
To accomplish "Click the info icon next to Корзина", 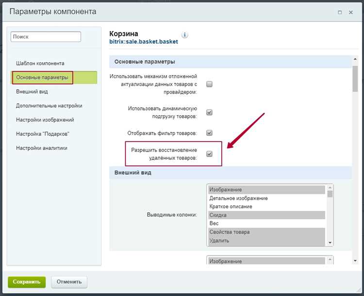I will click(x=184, y=35).
